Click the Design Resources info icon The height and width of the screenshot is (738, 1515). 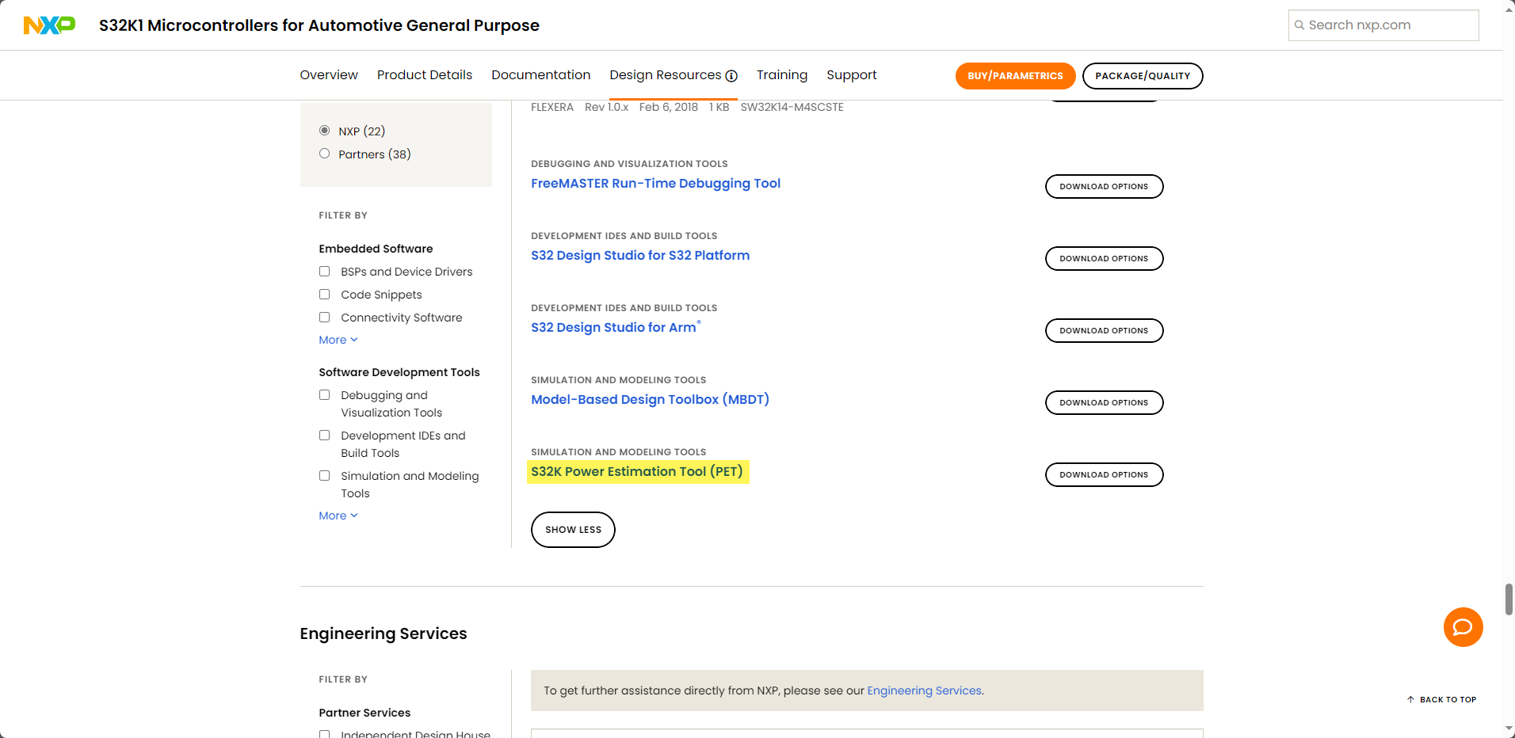[x=731, y=76]
